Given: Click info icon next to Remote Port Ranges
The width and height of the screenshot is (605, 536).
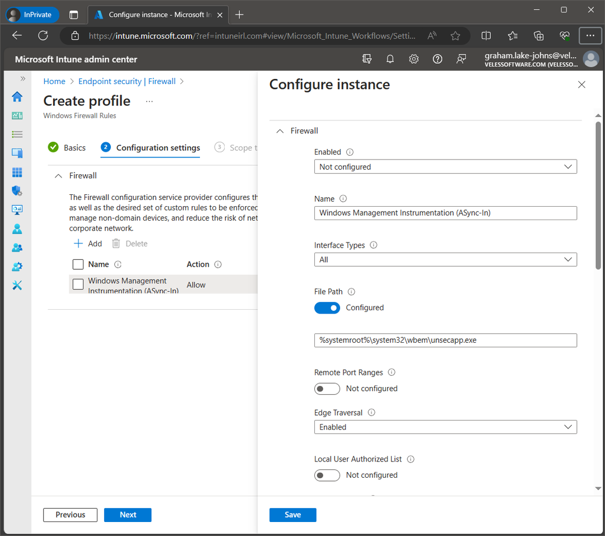Looking at the screenshot, I should pos(391,372).
